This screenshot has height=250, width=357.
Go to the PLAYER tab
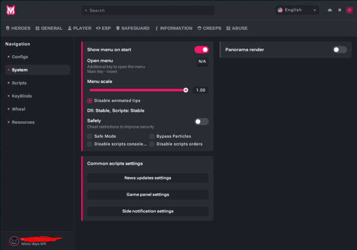coord(79,28)
